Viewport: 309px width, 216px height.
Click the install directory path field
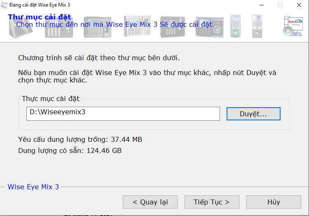[x=123, y=114]
